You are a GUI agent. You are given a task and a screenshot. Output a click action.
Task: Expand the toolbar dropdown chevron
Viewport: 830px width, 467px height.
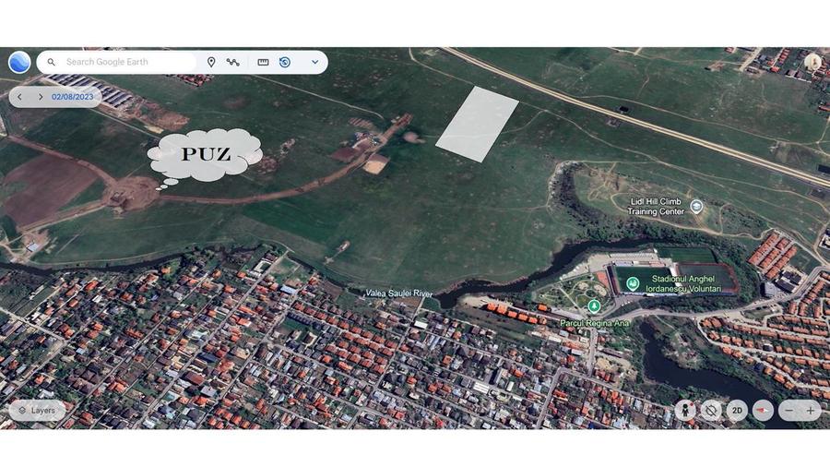[315, 62]
